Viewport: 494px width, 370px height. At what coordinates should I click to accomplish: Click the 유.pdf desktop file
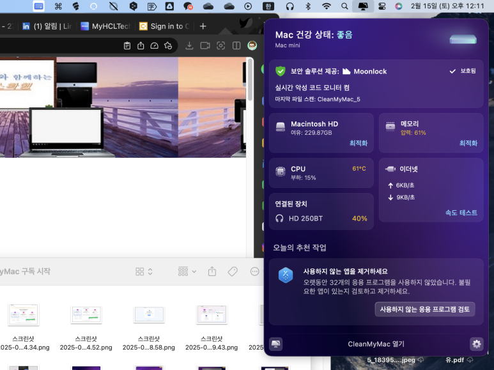454,360
